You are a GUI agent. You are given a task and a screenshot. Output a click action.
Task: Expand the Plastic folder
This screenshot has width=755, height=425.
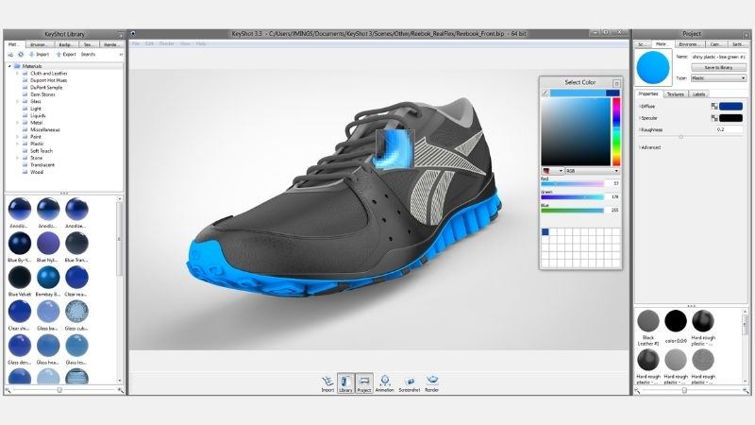click(x=18, y=144)
